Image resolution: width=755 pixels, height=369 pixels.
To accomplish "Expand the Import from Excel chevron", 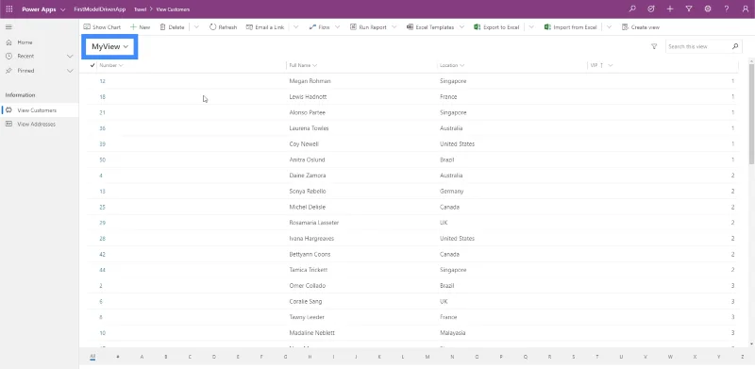I will tap(609, 27).
